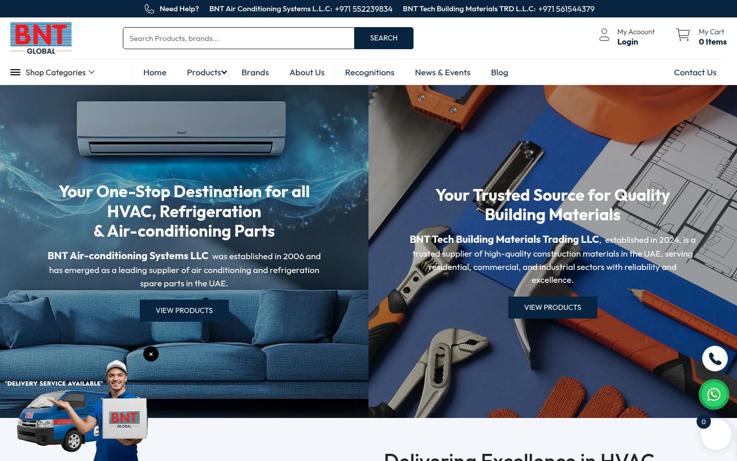Open the Brands menu item
Image resolution: width=737 pixels, height=461 pixels.
tap(255, 72)
